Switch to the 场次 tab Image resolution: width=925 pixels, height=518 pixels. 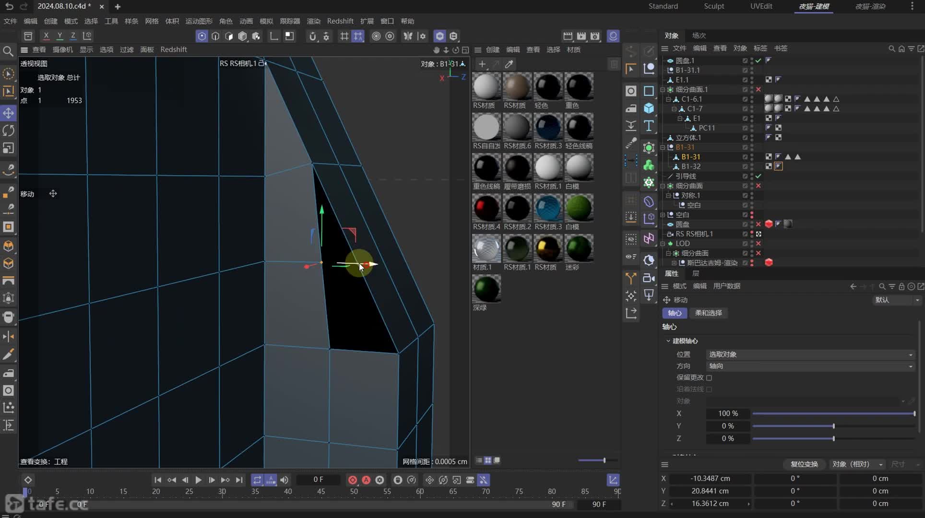click(699, 35)
